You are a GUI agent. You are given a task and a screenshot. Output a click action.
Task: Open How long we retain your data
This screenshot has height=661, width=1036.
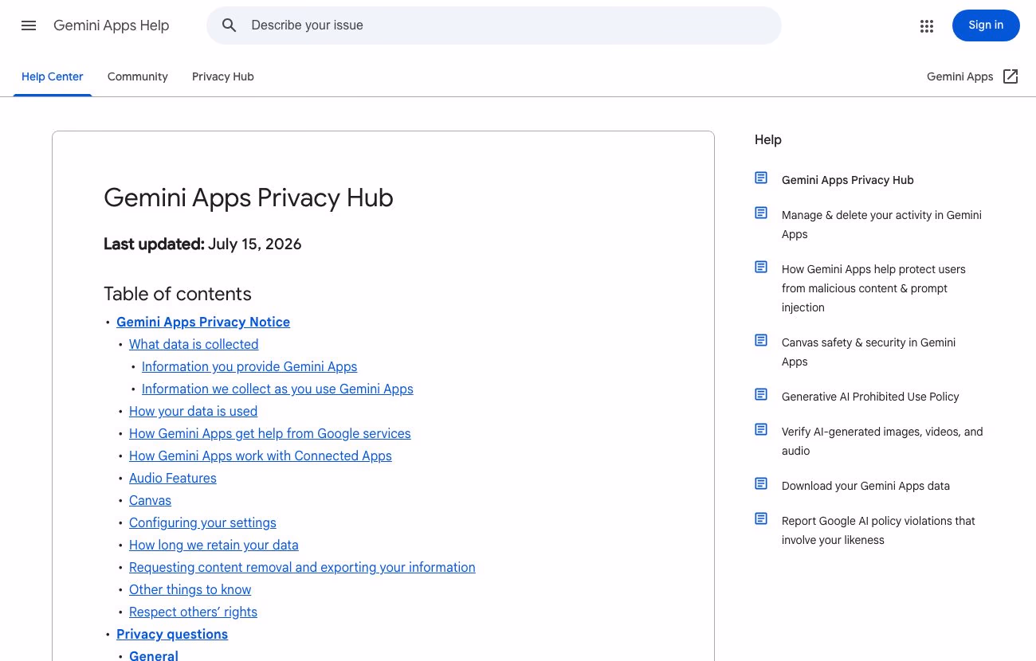point(214,545)
